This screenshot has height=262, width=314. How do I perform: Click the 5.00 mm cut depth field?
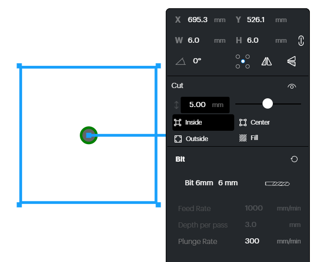[x=204, y=104]
